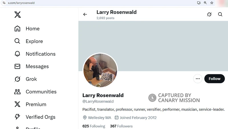The image size is (228, 129).
Task: Click the location pin icon by Wellesley MA
Action: coord(85,118)
